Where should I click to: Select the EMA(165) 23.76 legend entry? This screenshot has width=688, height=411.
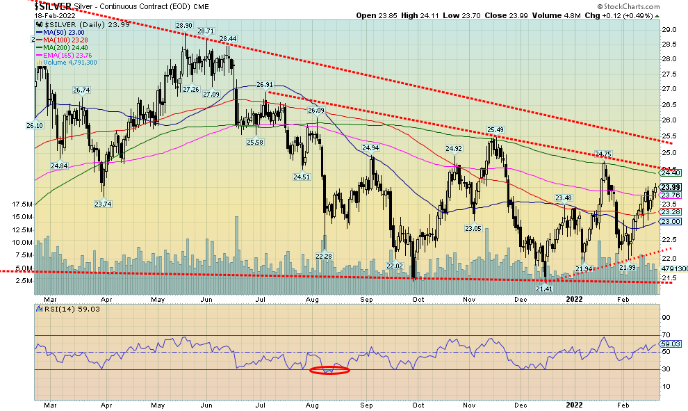pyautogui.click(x=67, y=54)
